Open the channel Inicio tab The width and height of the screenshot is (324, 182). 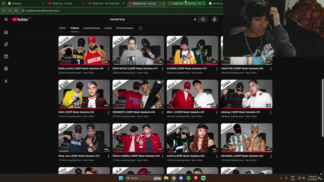click(63, 28)
